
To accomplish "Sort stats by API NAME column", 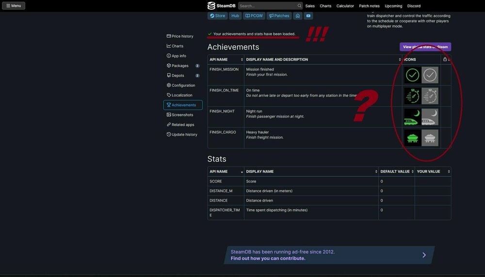I will 226,172.
